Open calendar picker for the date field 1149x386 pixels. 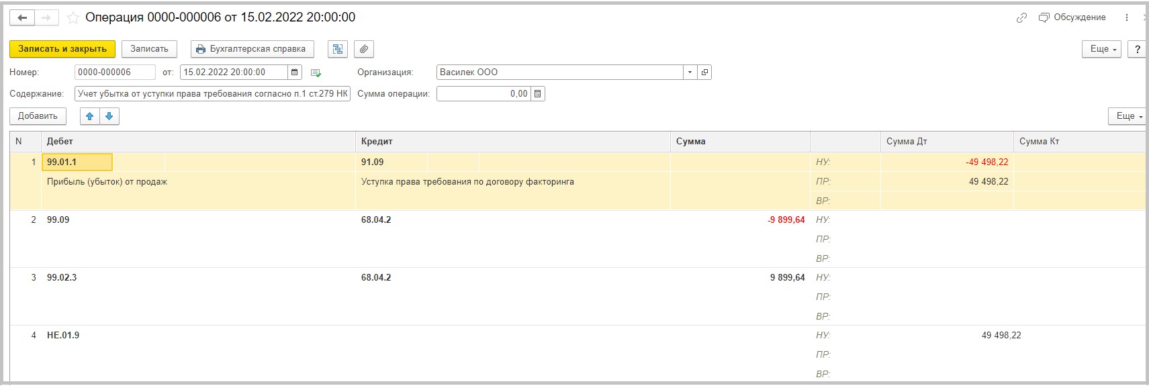(x=295, y=73)
